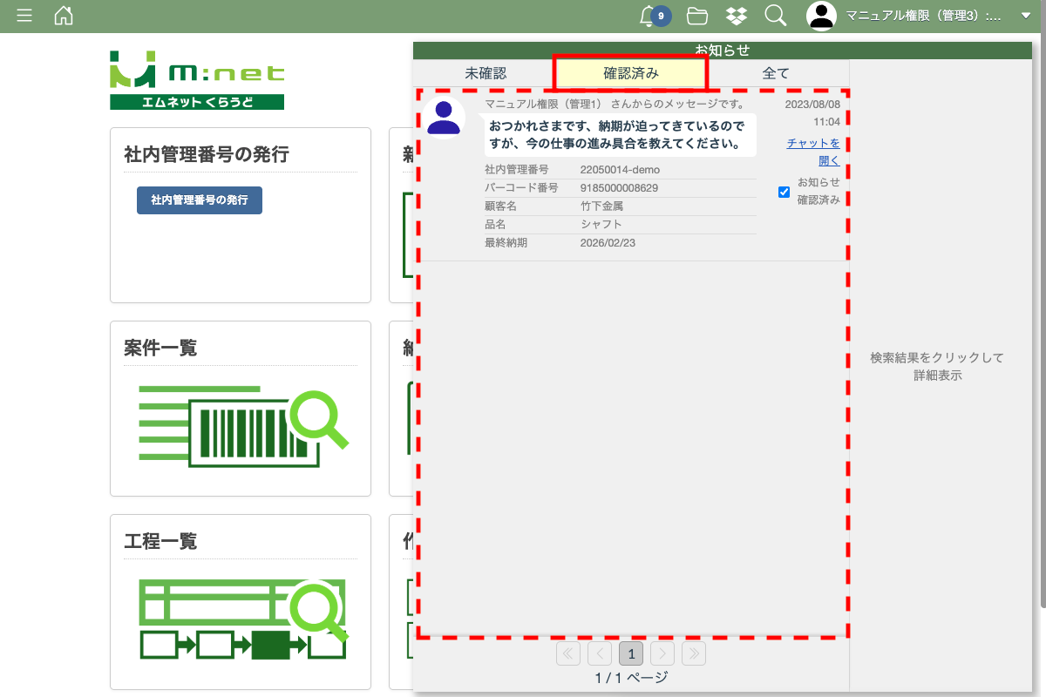1046x697 pixels.
Task: Select the 確認済み tab
Action: coord(631,73)
